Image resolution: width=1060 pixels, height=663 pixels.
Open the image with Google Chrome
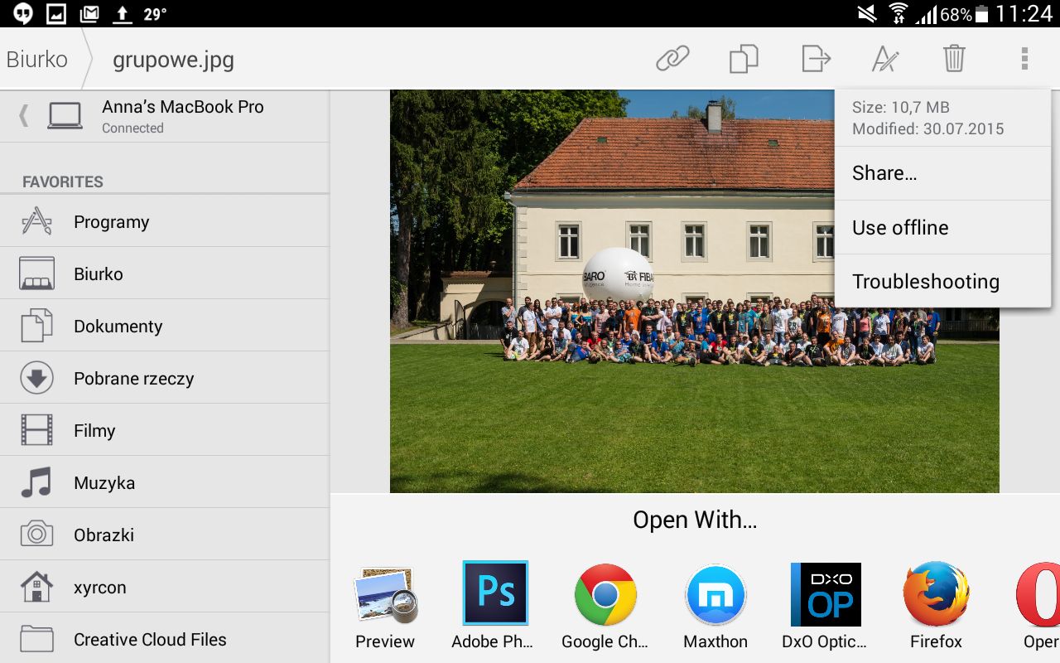(605, 607)
